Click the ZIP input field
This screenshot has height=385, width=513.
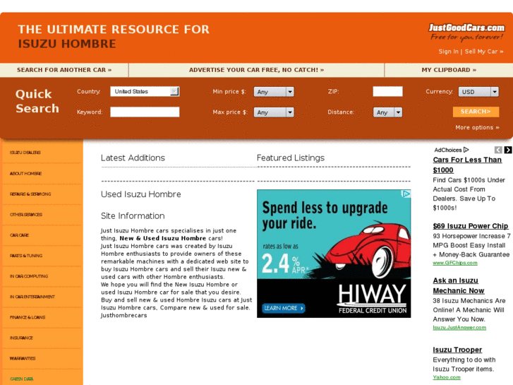387,91
